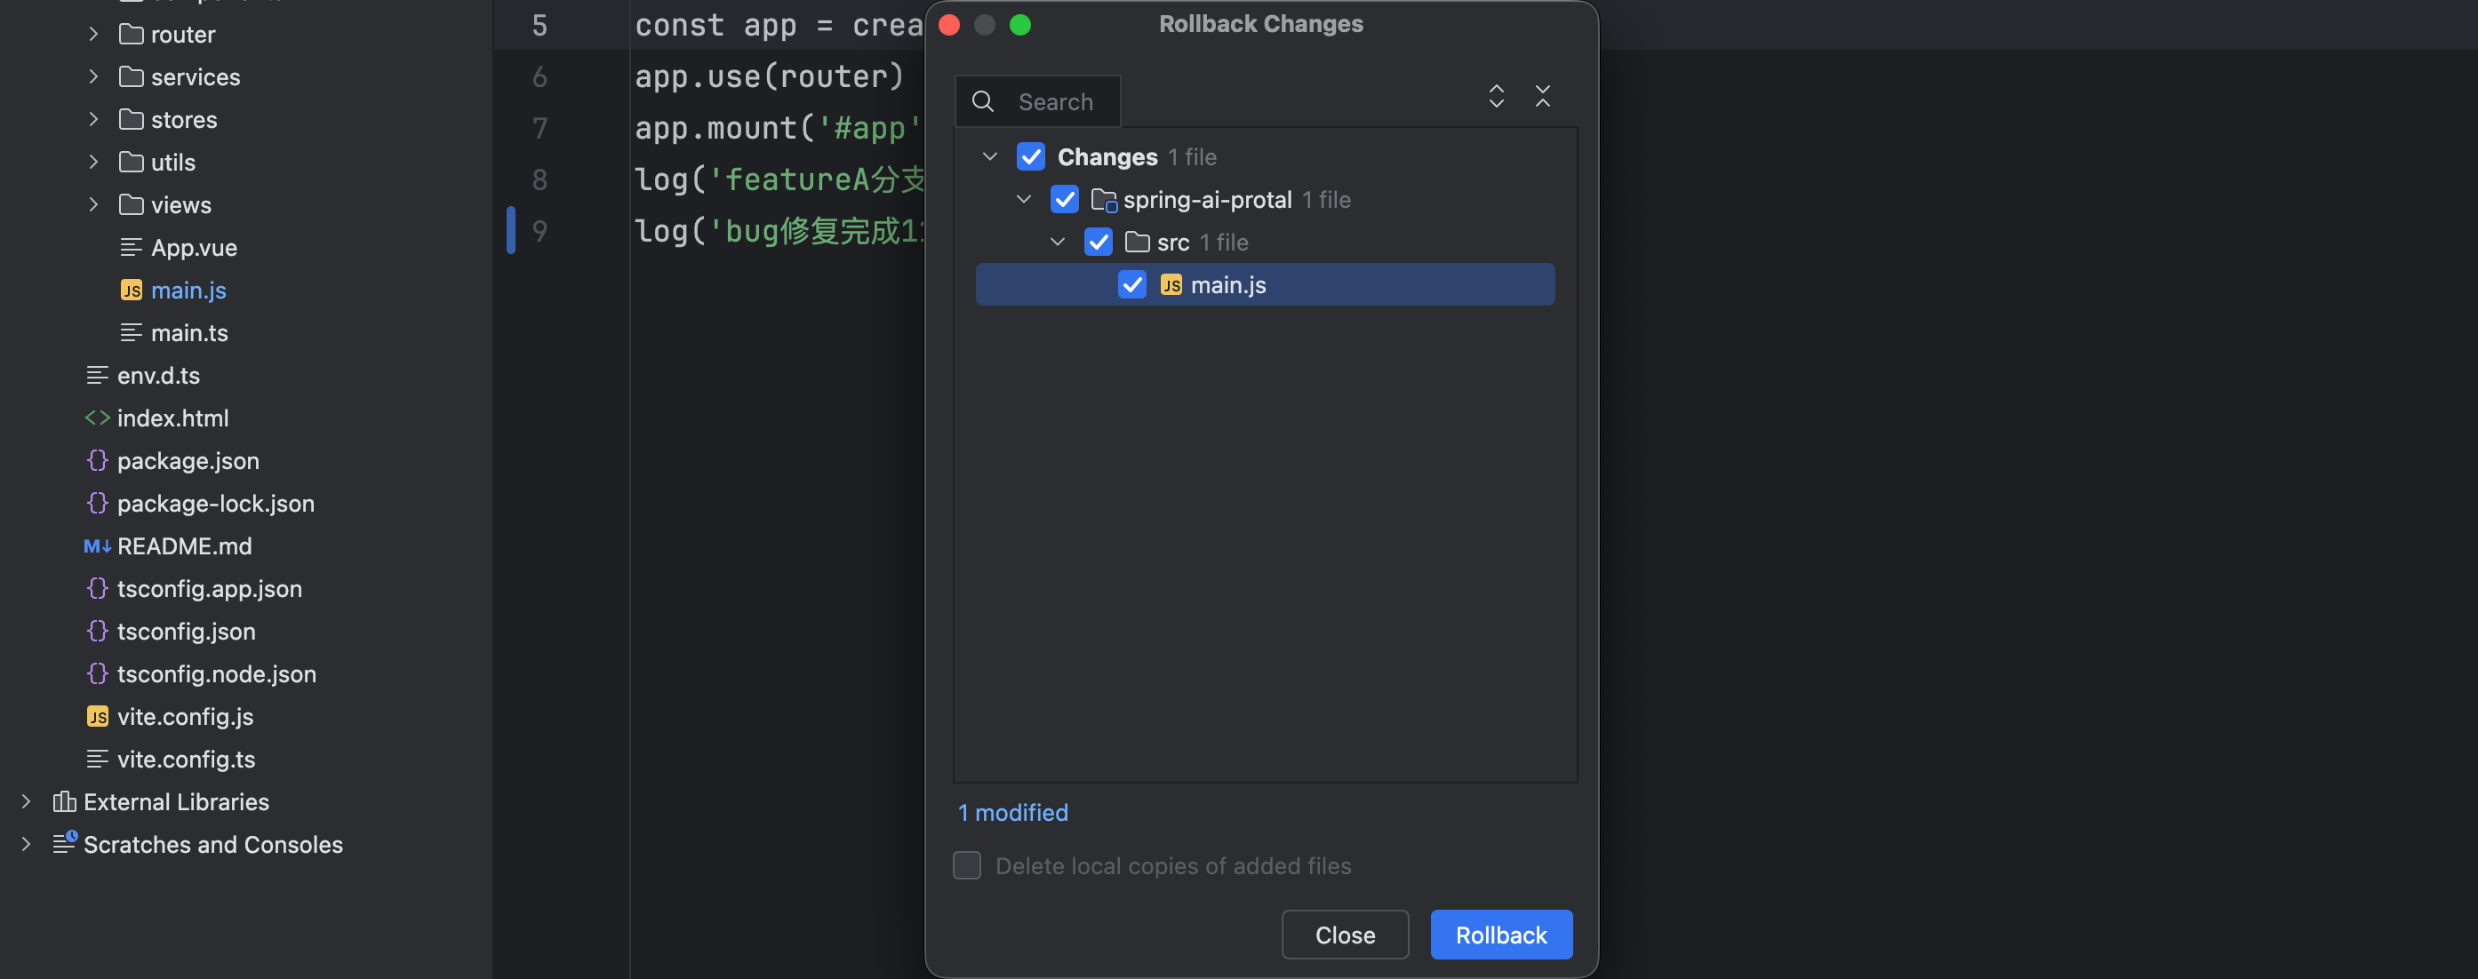This screenshot has width=2478, height=979.
Task: Uncheck the Changes root checkbox
Action: click(1030, 156)
